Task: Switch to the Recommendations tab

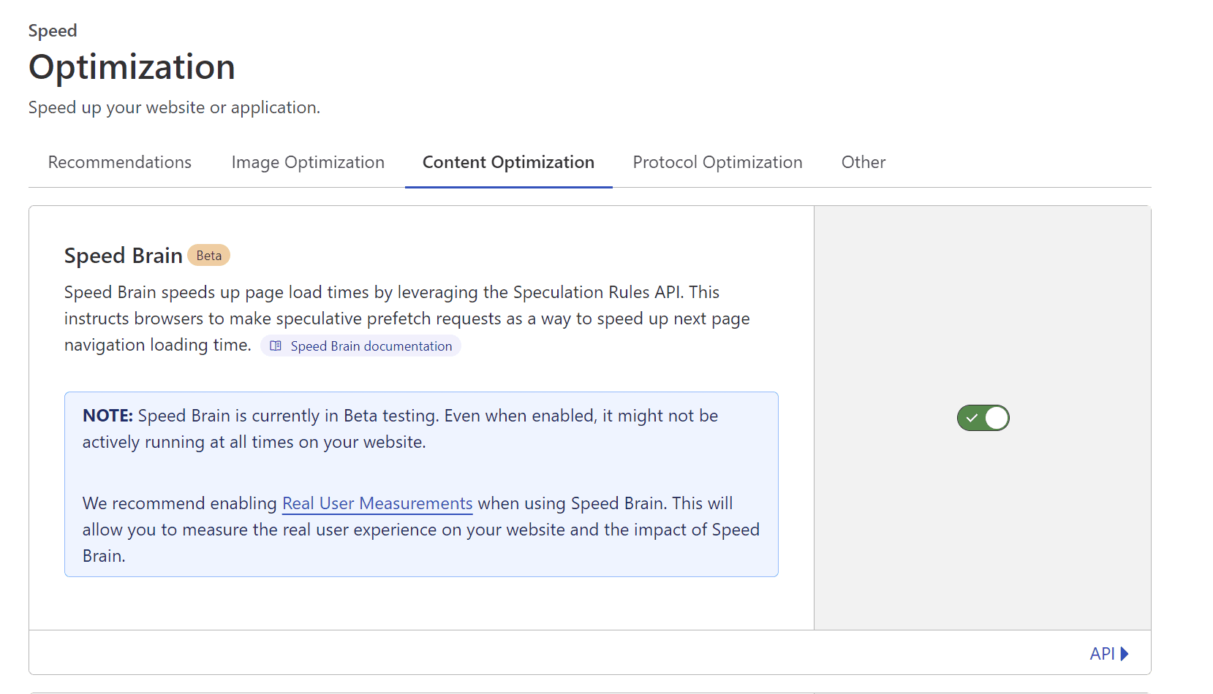Action: (x=119, y=162)
